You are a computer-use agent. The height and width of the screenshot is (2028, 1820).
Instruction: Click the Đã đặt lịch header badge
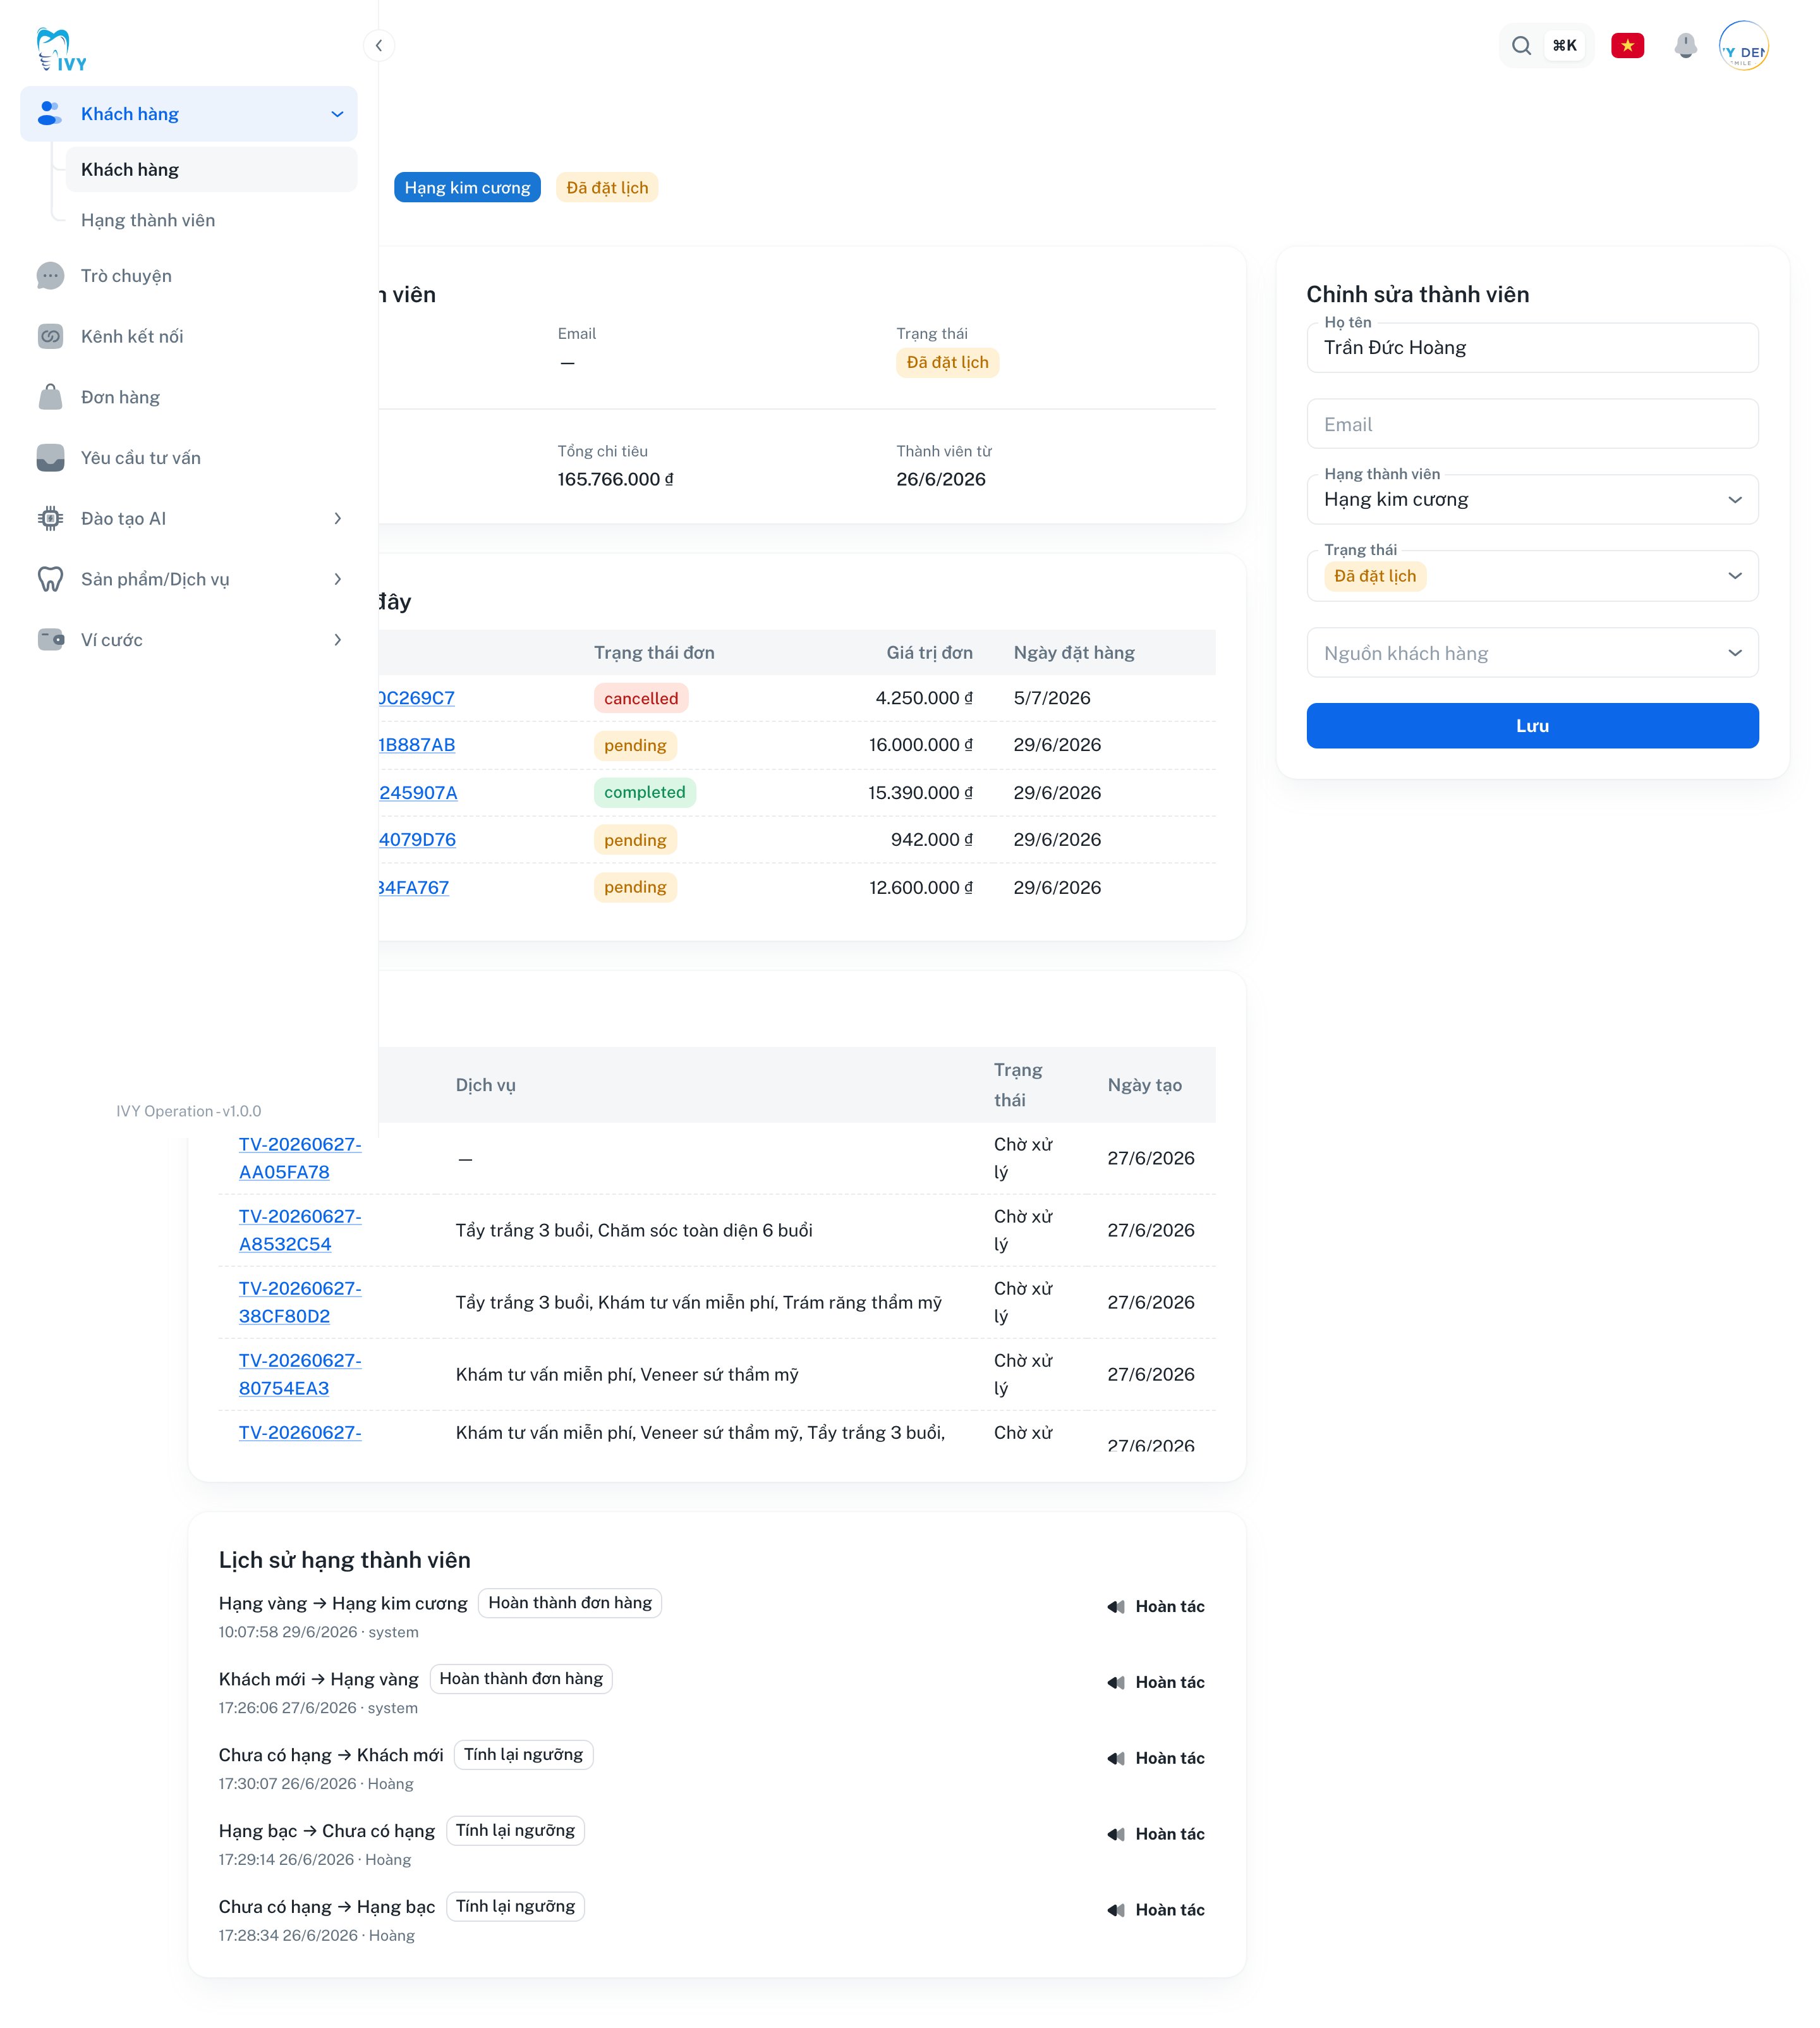(x=607, y=187)
